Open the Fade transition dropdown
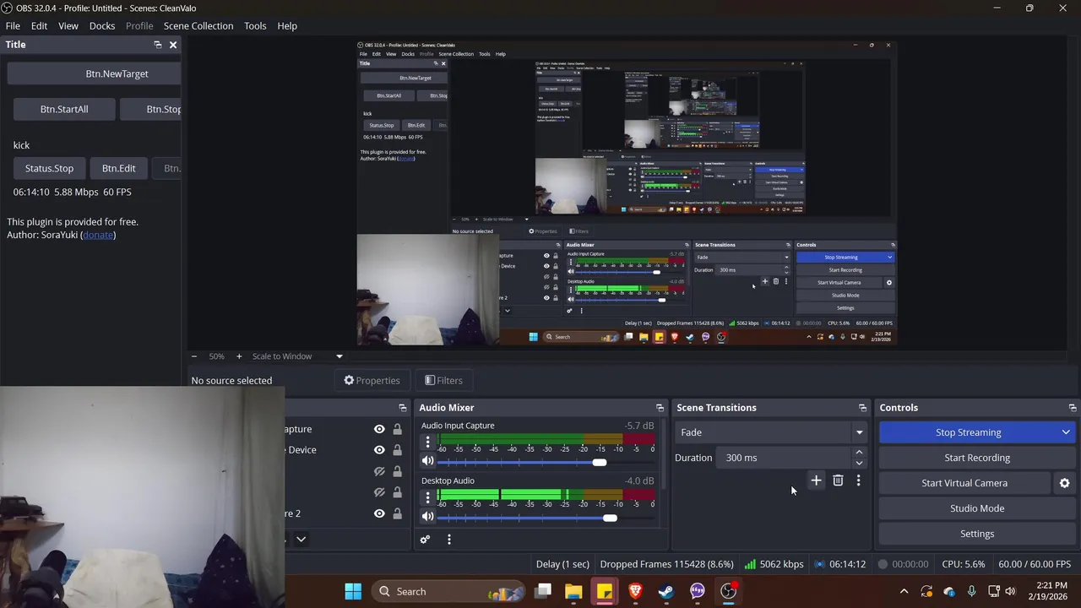 point(773,432)
